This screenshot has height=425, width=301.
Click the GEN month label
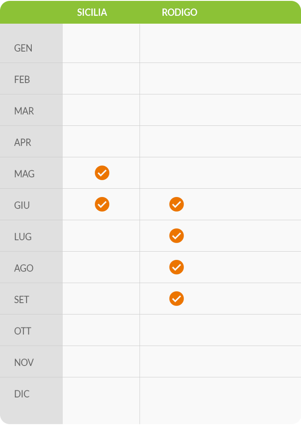tap(23, 48)
